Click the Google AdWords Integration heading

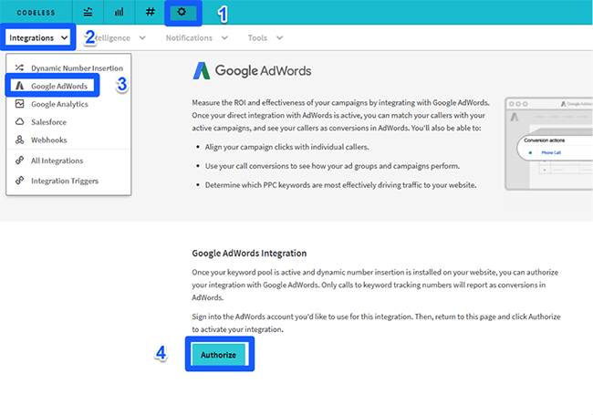tap(249, 254)
